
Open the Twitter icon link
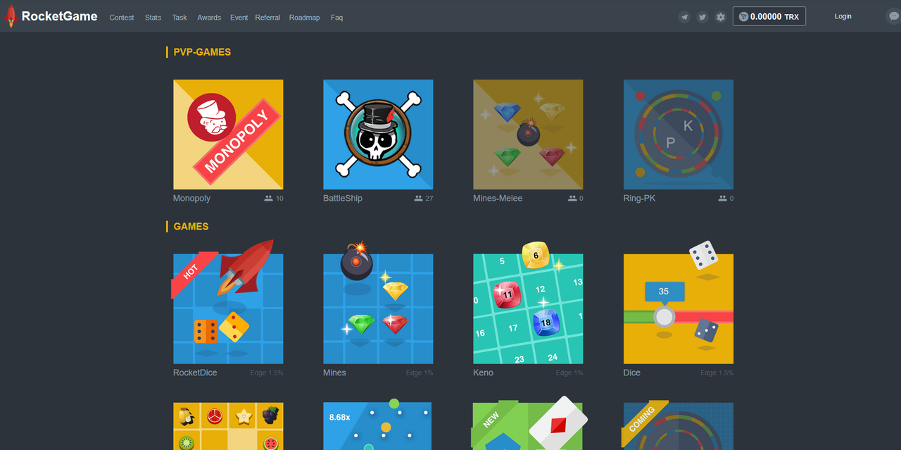click(702, 17)
